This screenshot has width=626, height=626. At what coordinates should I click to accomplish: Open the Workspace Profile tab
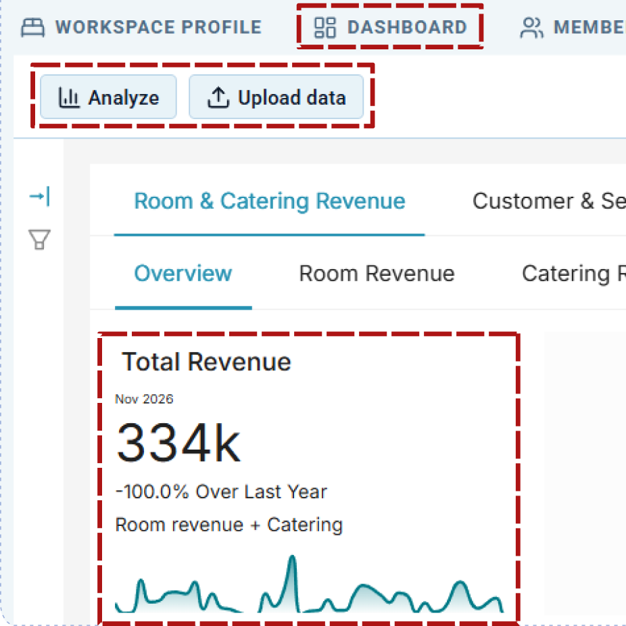141,27
